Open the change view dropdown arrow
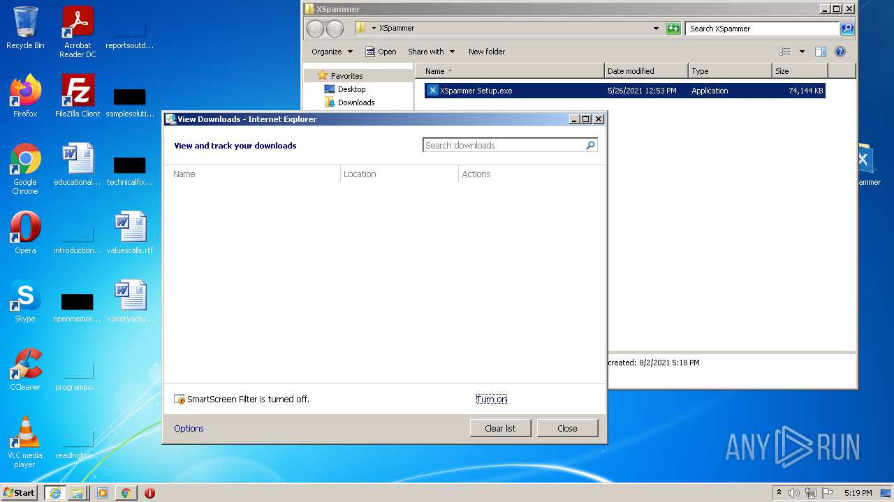894x502 pixels. point(802,52)
